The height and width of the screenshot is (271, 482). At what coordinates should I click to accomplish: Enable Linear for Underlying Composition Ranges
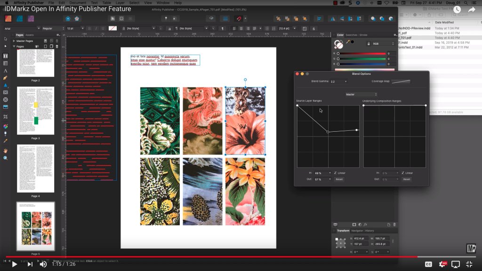coord(402,172)
